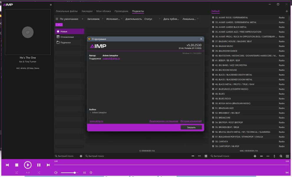Image resolution: width=292 pixels, height=177 pixels.
Task: Sort by the Дата публикации column header
Action: 171,19
